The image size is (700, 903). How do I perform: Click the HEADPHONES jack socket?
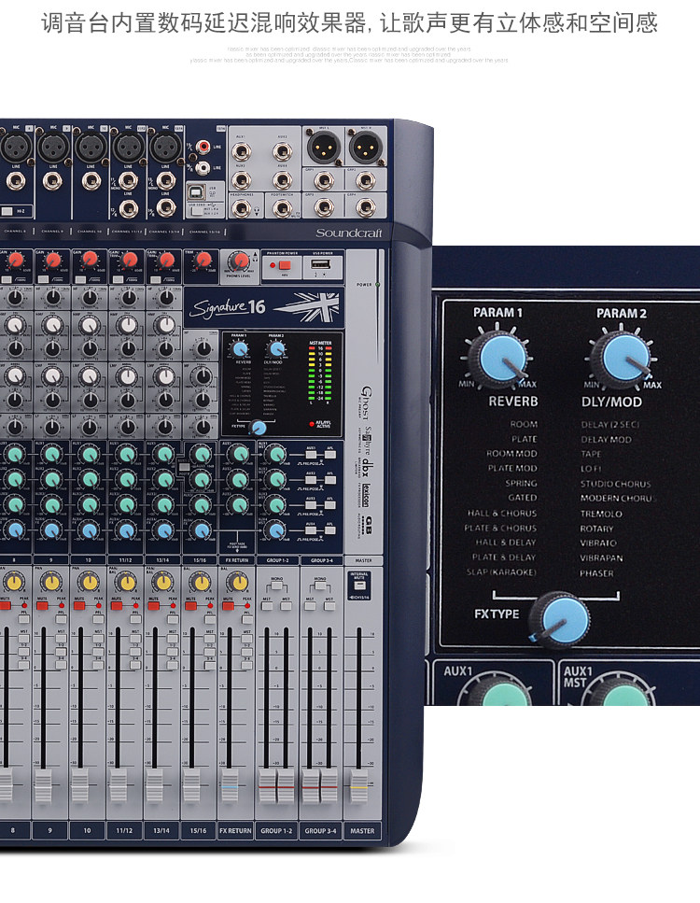(x=241, y=208)
